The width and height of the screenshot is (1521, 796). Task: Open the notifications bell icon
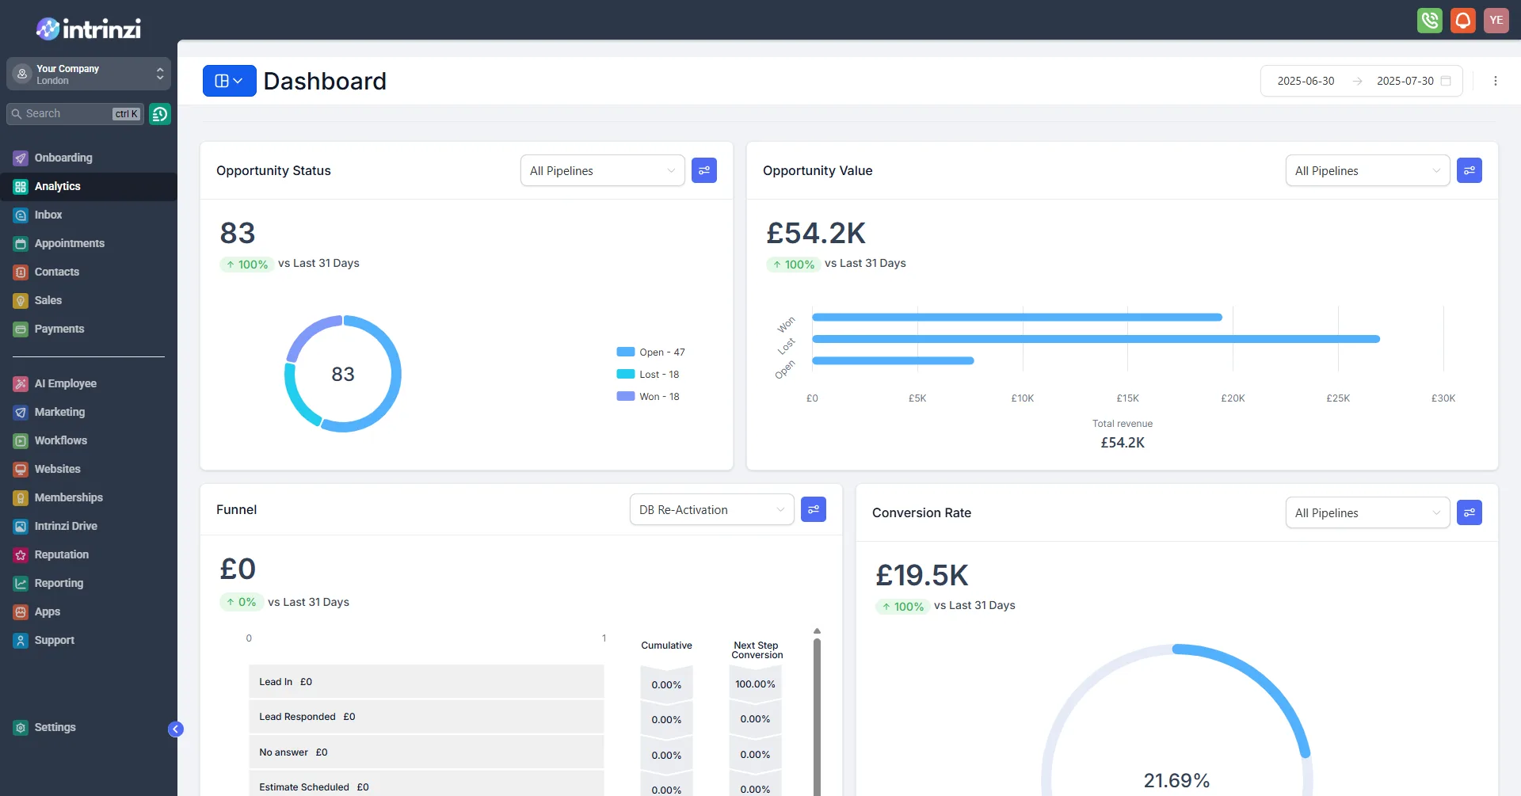pos(1462,20)
